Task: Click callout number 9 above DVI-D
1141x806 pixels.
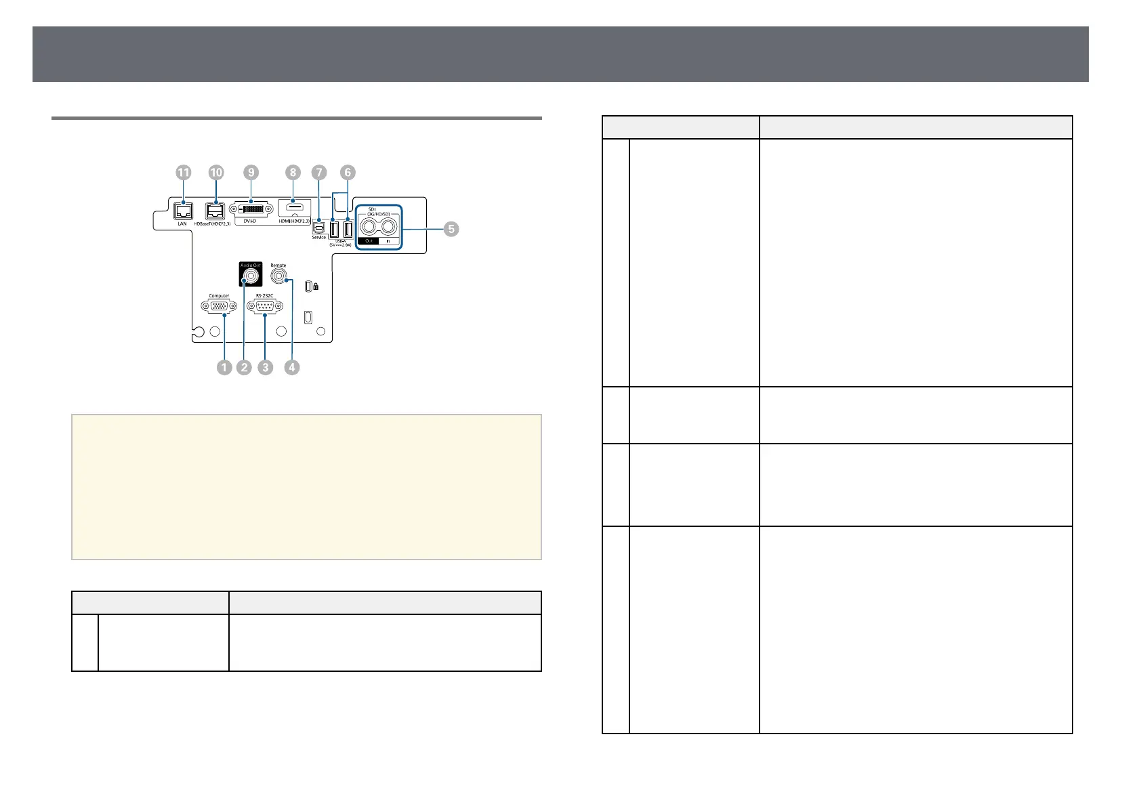Action: [251, 173]
